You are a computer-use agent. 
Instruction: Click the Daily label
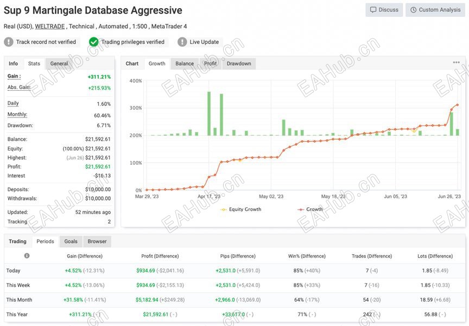point(13,103)
